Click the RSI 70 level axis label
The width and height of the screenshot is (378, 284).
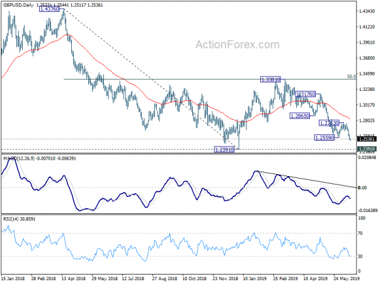360,234
